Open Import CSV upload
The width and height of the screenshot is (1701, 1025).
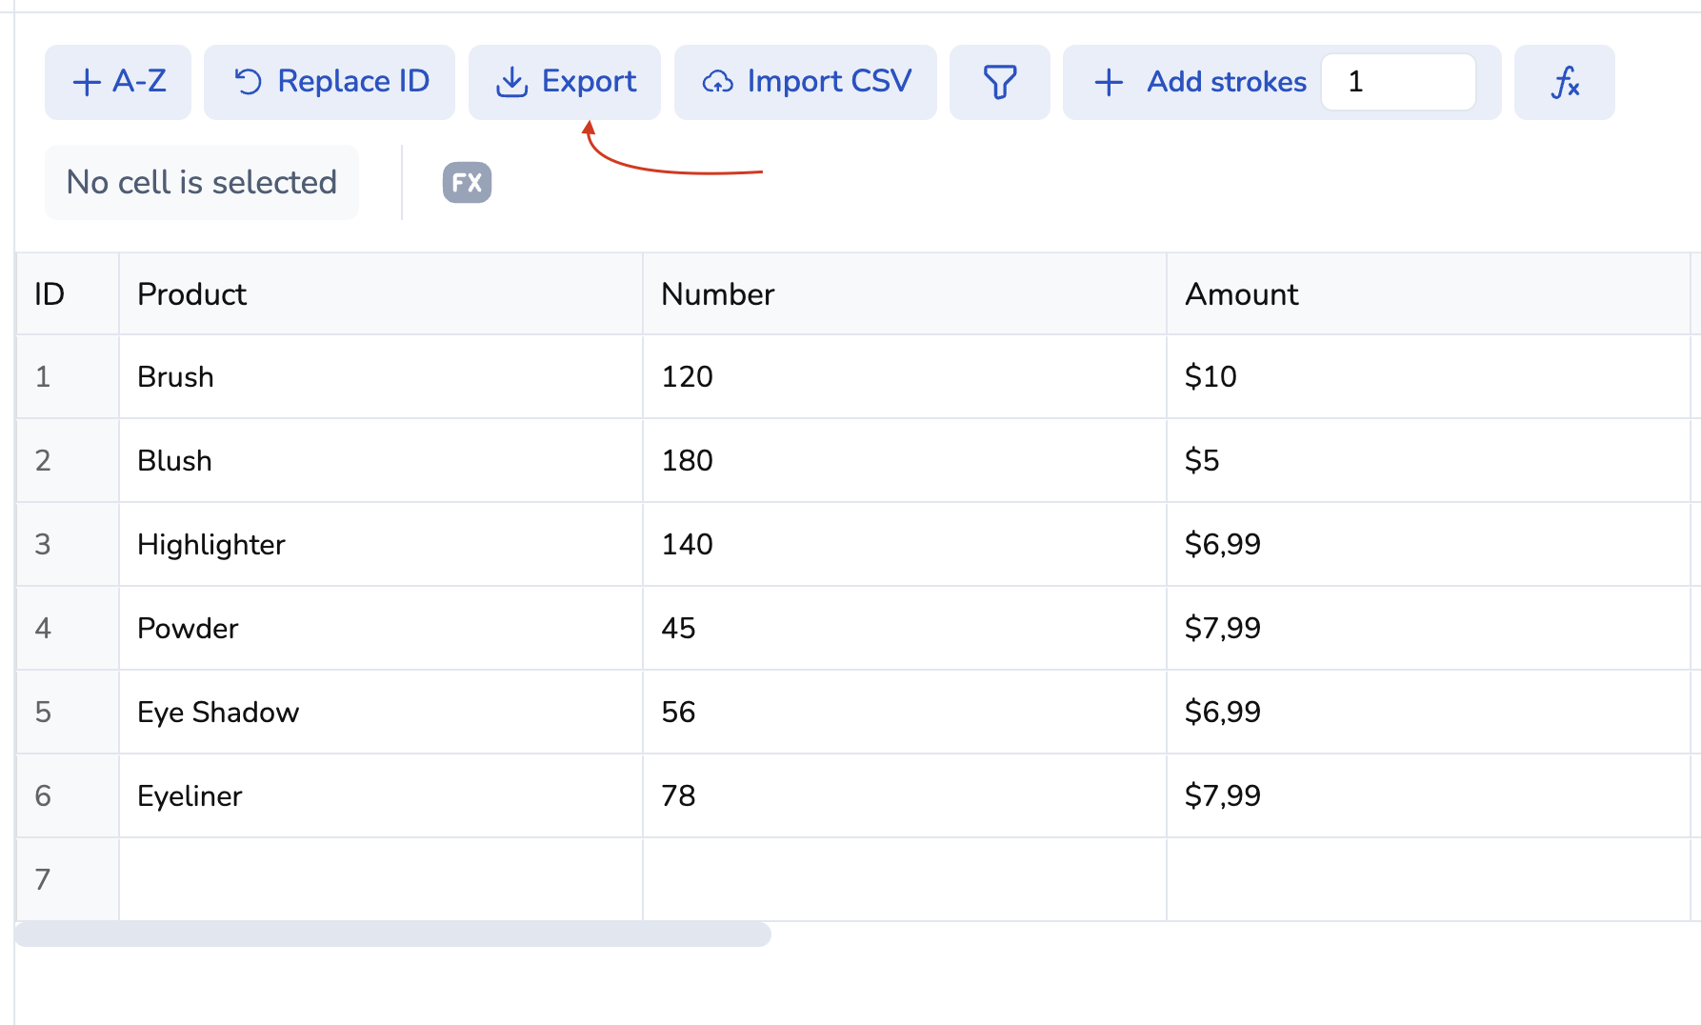[x=805, y=82]
